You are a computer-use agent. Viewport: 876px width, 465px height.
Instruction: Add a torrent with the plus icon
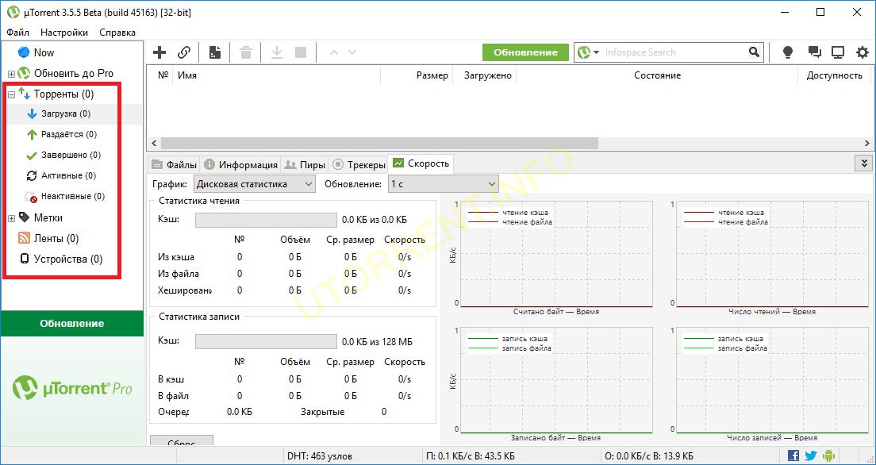click(159, 52)
